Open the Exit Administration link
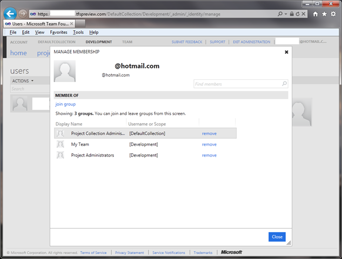Screen dimensions: 342x259 point(251,42)
